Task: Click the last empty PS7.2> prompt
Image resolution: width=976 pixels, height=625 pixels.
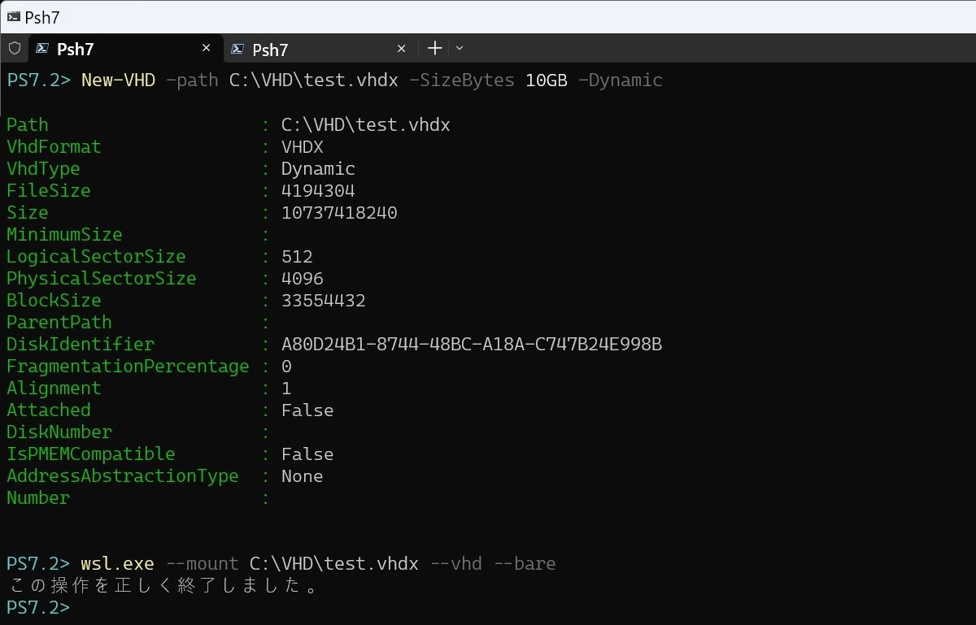Action: click(38, 607)
